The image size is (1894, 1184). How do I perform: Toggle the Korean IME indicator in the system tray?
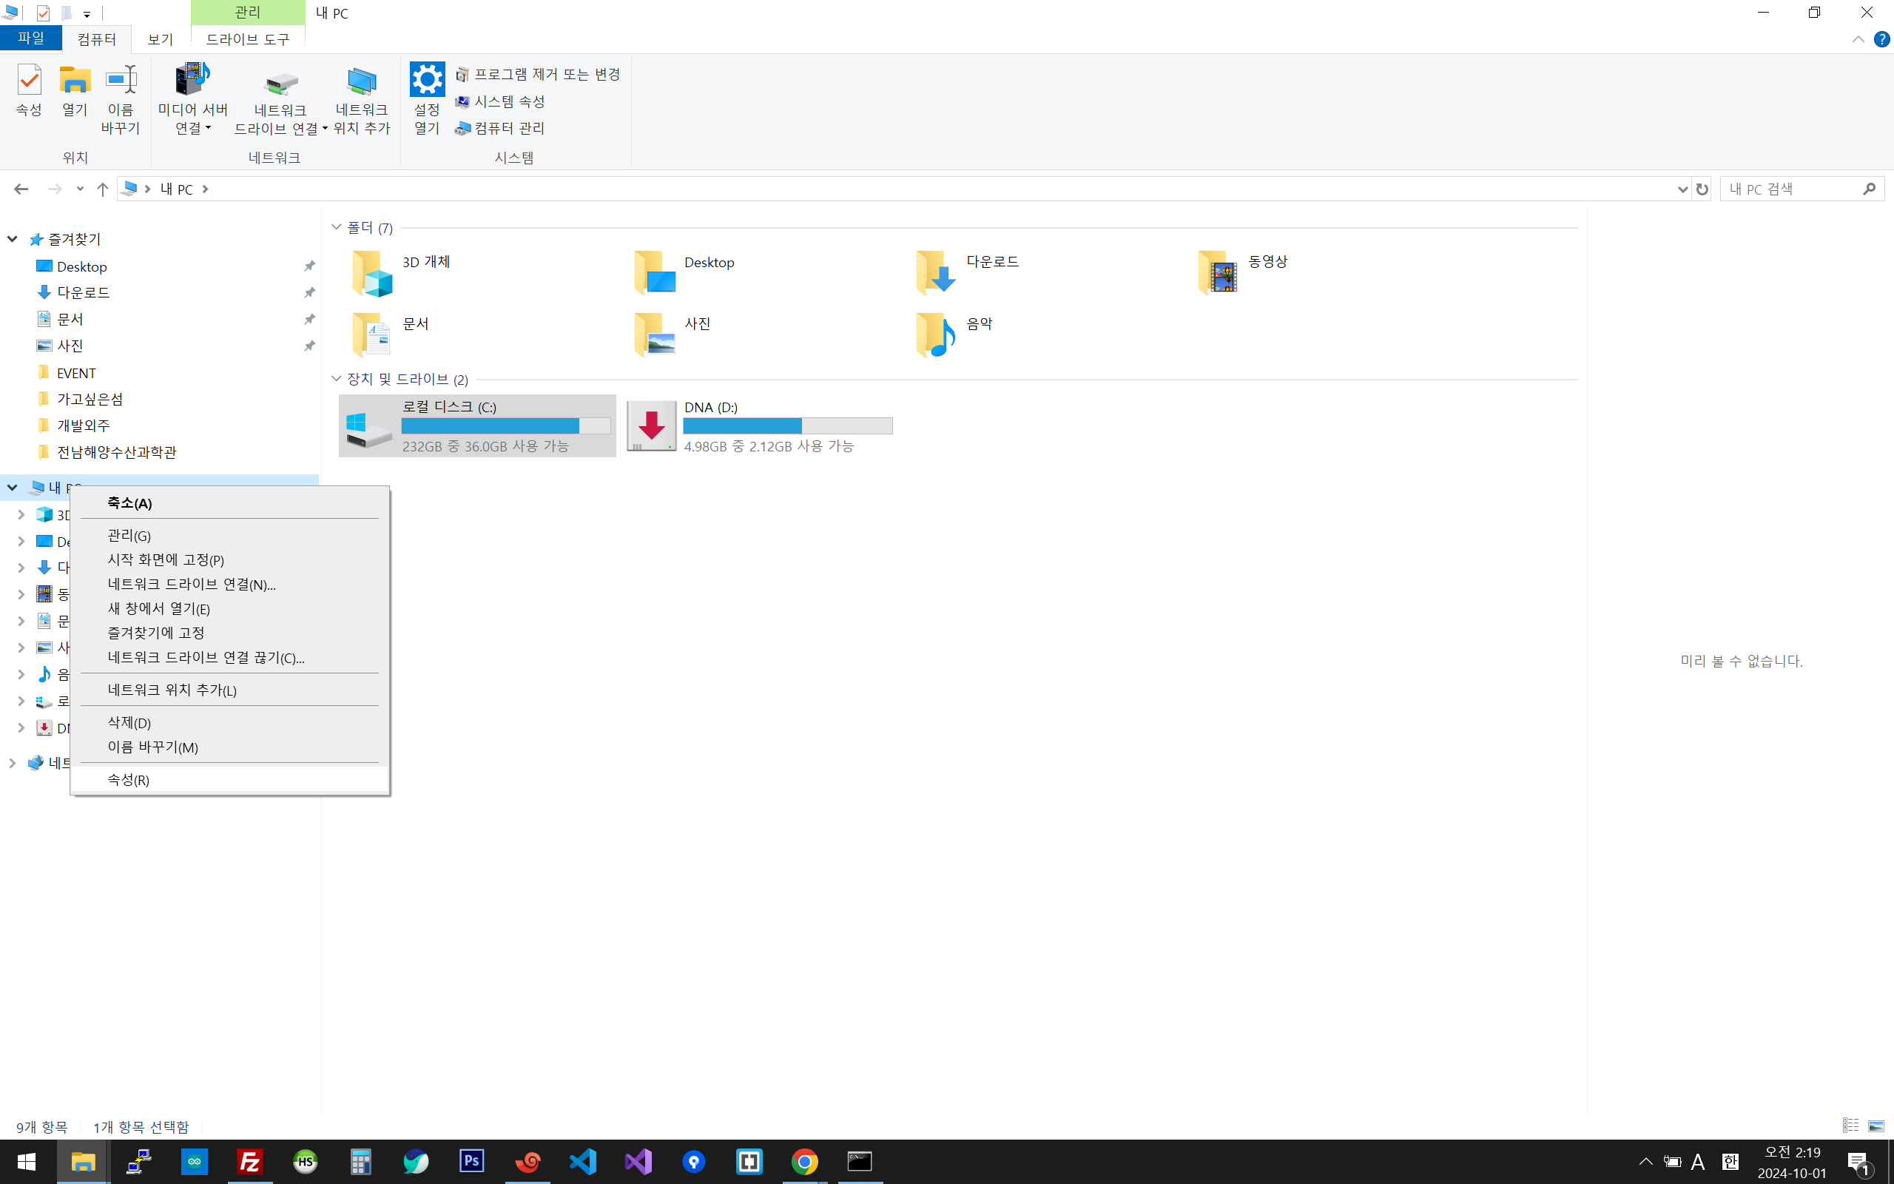(1730, 1160)
